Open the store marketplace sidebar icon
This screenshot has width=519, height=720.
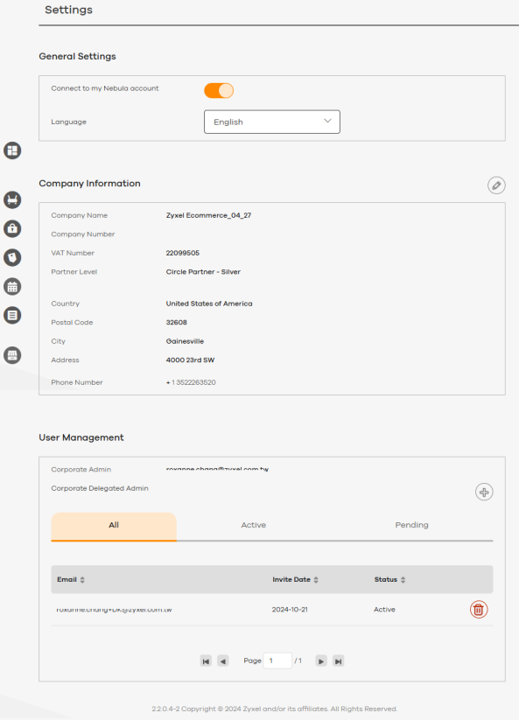click(12, 355)
